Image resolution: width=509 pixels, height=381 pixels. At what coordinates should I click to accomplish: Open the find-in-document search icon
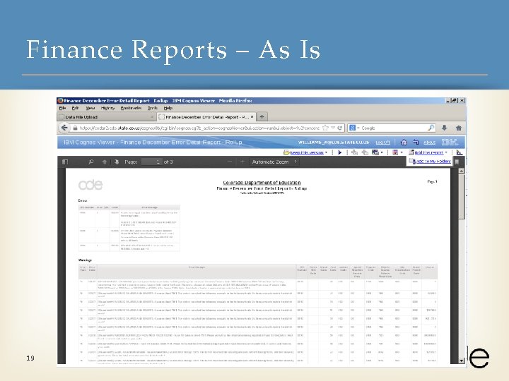coord(91,162)
